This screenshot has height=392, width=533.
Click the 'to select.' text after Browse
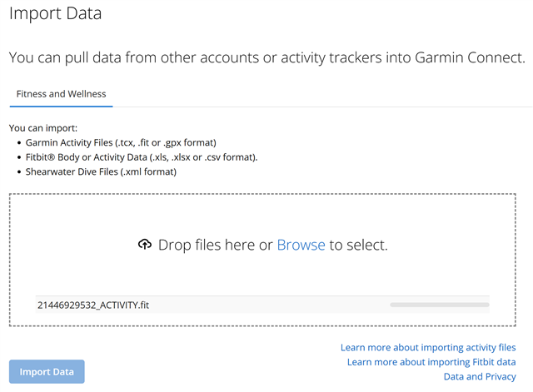pos(358,246)
